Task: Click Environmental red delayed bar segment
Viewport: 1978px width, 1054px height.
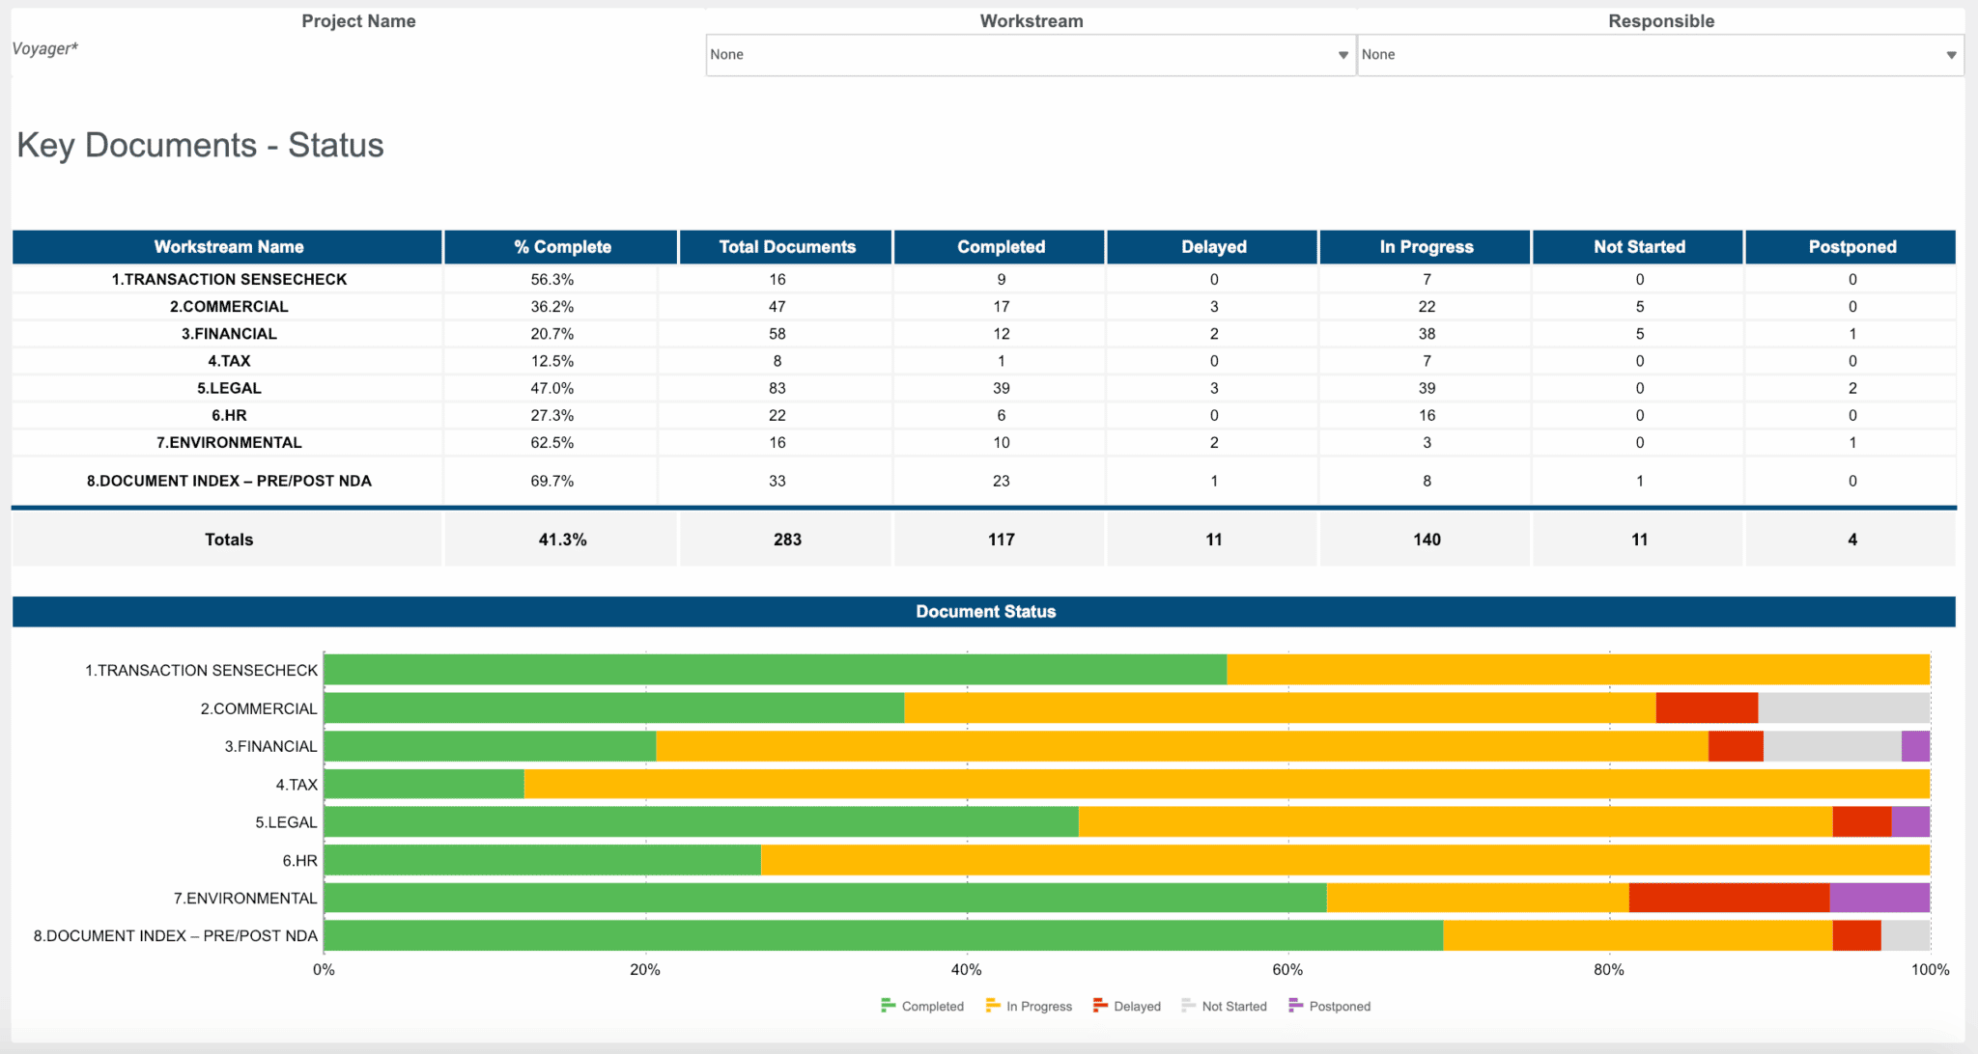Action: pyautogui.click(x=1730, y=898)
